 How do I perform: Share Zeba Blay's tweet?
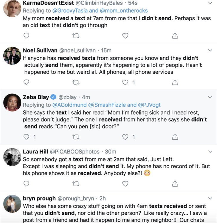point(175,137)
